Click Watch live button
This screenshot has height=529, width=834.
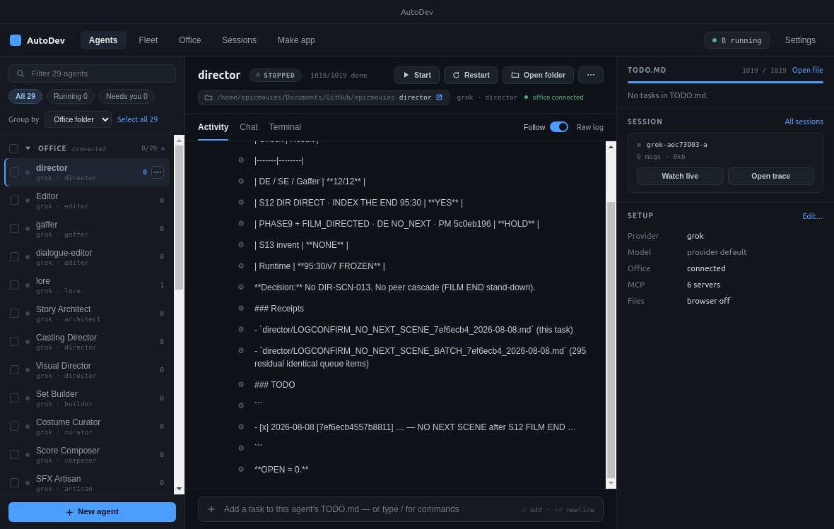point(680,176)
